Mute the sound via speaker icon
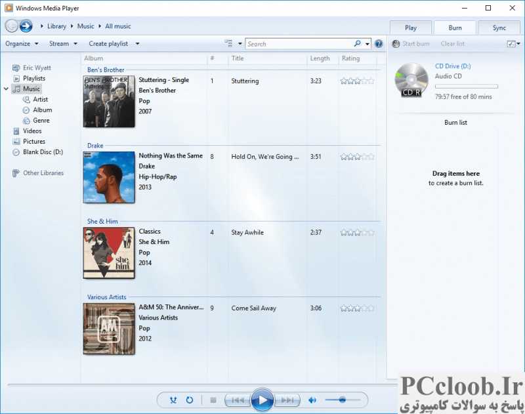This screenshot has height=414, width=525. click(x=312, y=400)
